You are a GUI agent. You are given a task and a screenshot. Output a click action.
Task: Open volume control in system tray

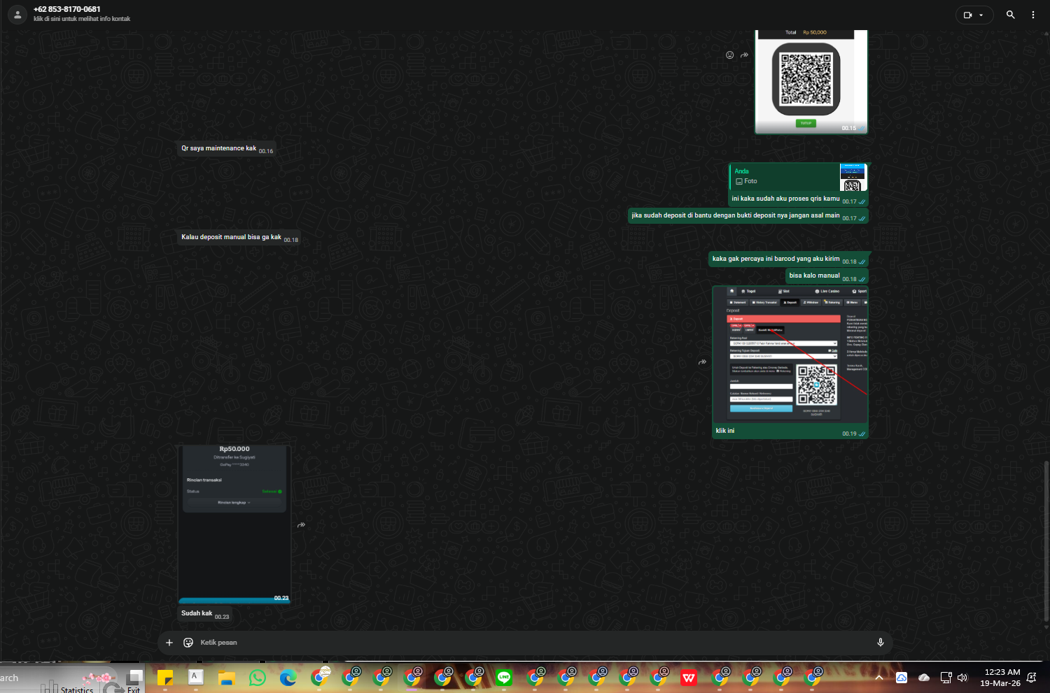(962, 678)
